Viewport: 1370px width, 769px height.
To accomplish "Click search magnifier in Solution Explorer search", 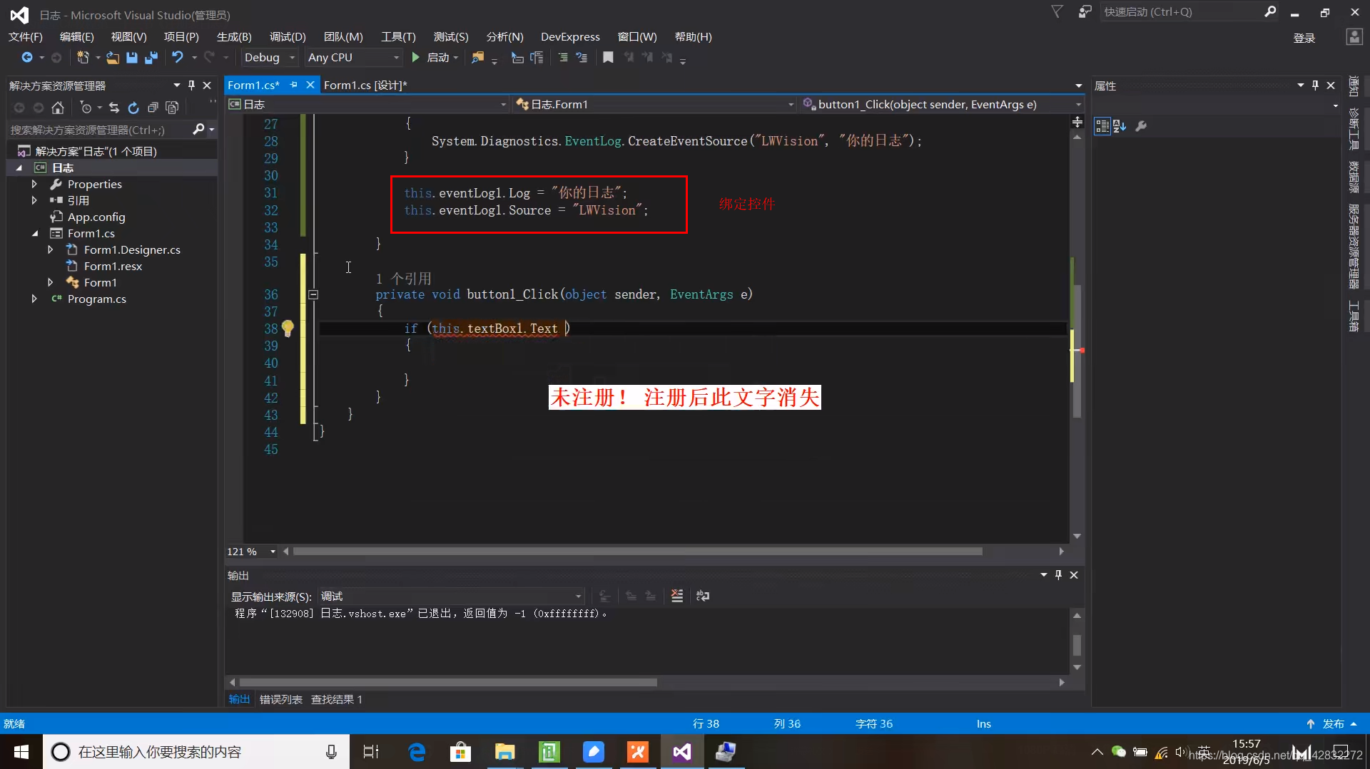I will pyautogui.click(x=198, y=129).
